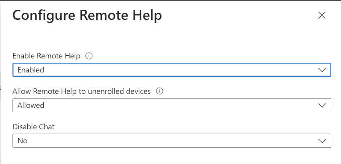Click the selected value 'Allowed'
The height and width of the screenshot is (164, 341).
(x=31, y=105)
